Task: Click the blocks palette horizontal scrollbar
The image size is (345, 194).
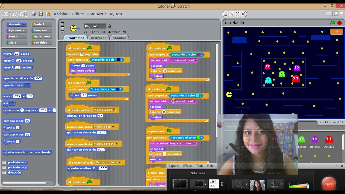Action: click(x=25, y=183)
